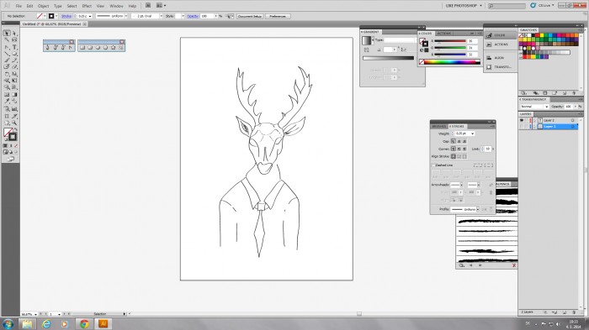Image resolution: width=589 pixels, height=330 pixels.
Task: Select the Artboard tool
Action: [7, 116]
